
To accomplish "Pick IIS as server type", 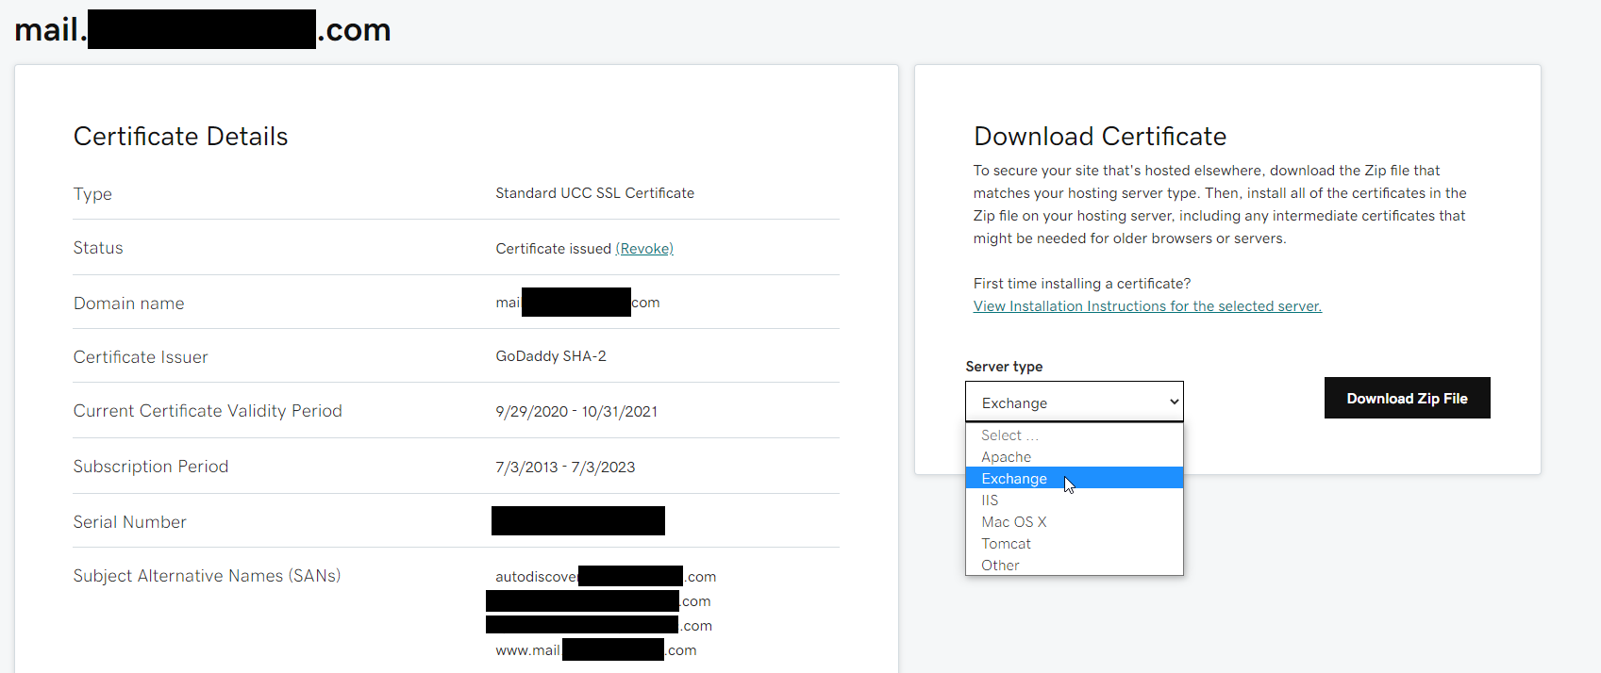I will [x=1074, y=501].
